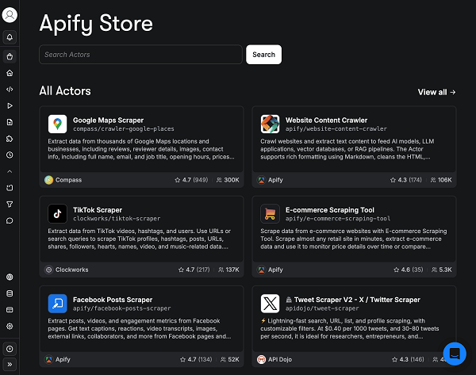
Task: Click the Compass author name
Action: [x=68, y=180]
